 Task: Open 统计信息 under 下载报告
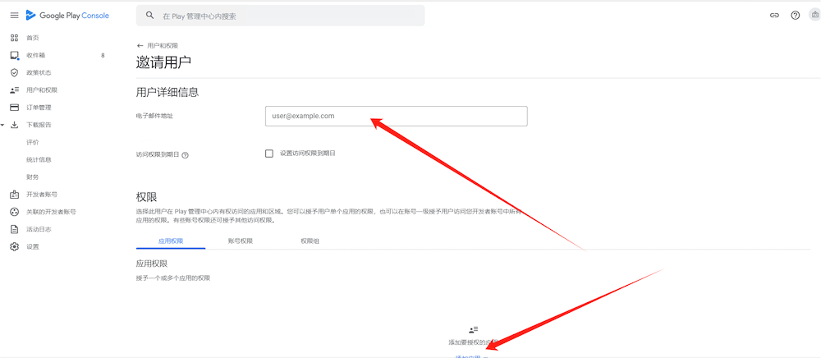click(x=39, y=159)
